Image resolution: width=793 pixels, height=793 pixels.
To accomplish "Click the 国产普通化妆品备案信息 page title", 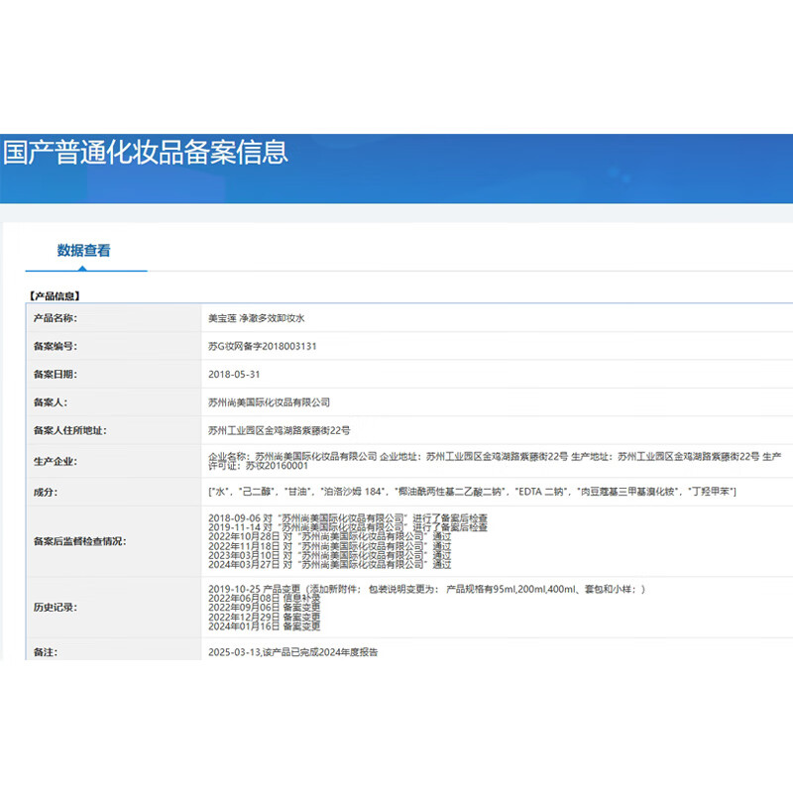I will (x=146, y=153).
